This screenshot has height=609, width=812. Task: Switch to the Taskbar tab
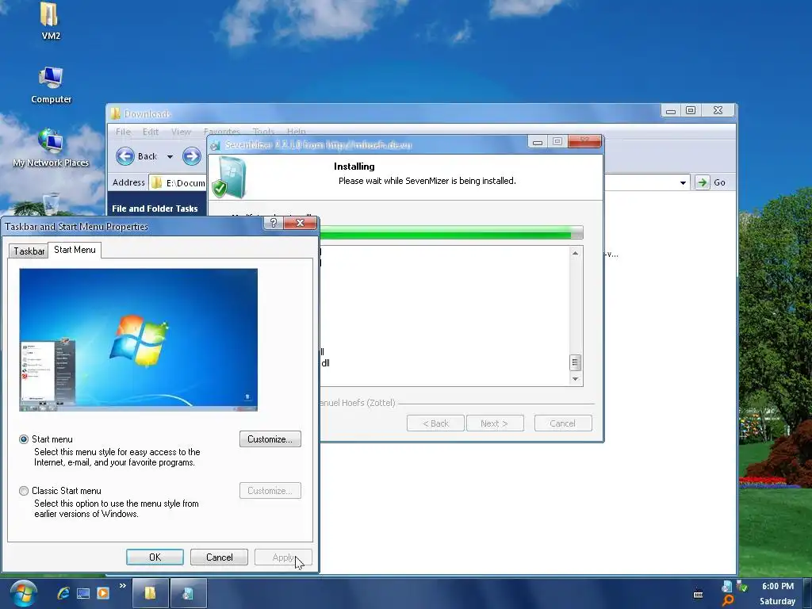click(29, 251)
